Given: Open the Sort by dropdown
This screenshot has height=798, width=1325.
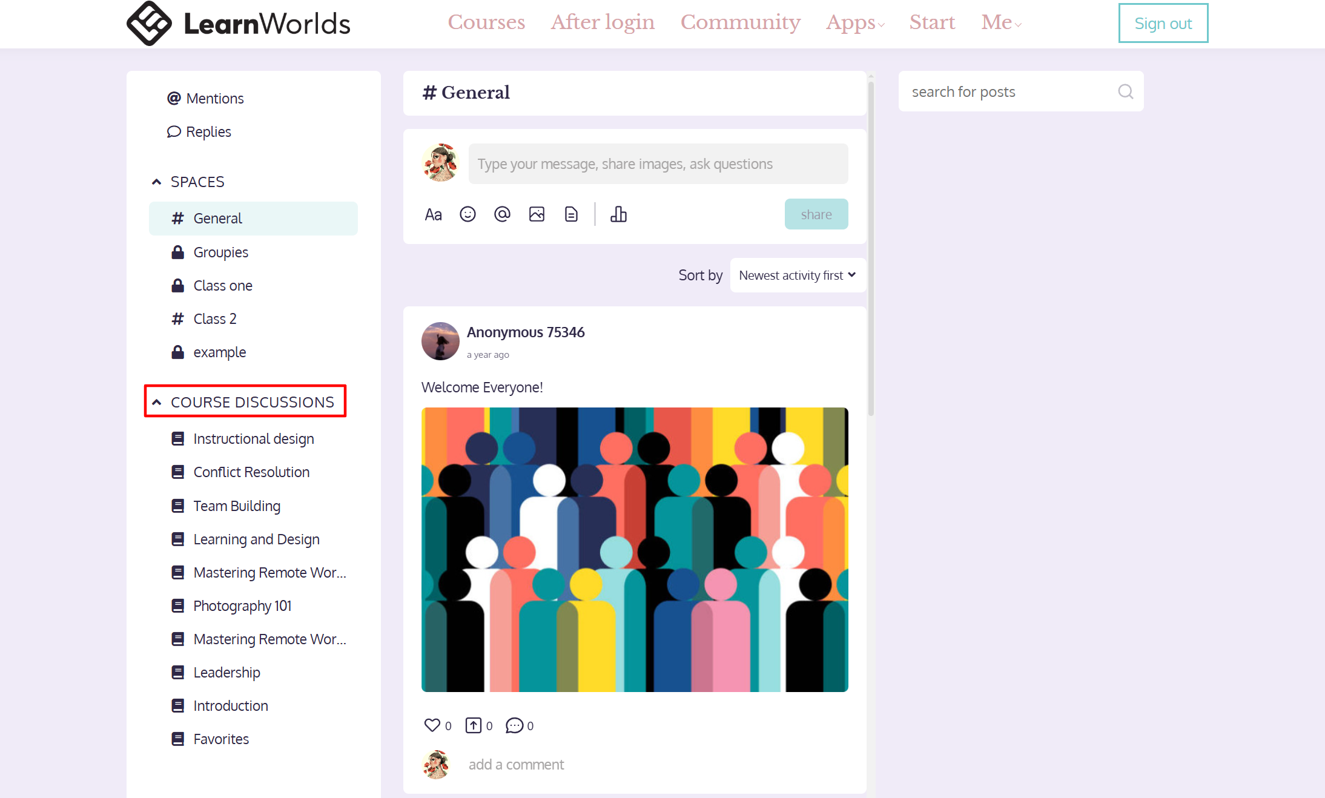Looking at the screenshot, I should [x=797, y=275].
